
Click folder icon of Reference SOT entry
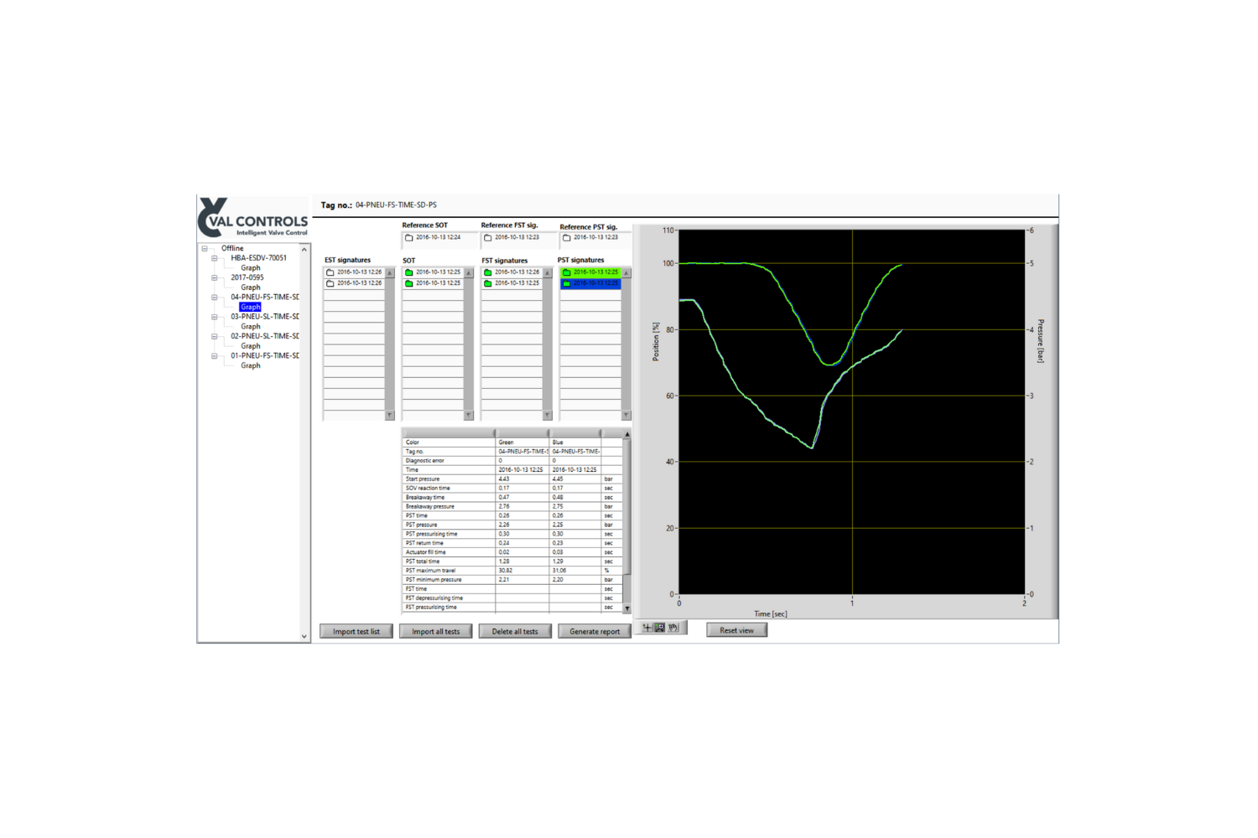[x=409, y=238]
